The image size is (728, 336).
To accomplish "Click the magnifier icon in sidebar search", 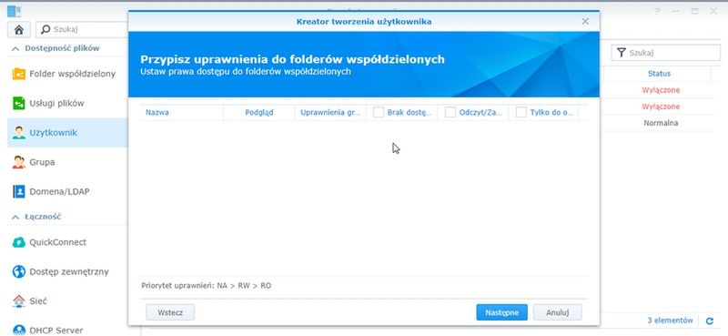I will tap(45, 30).
